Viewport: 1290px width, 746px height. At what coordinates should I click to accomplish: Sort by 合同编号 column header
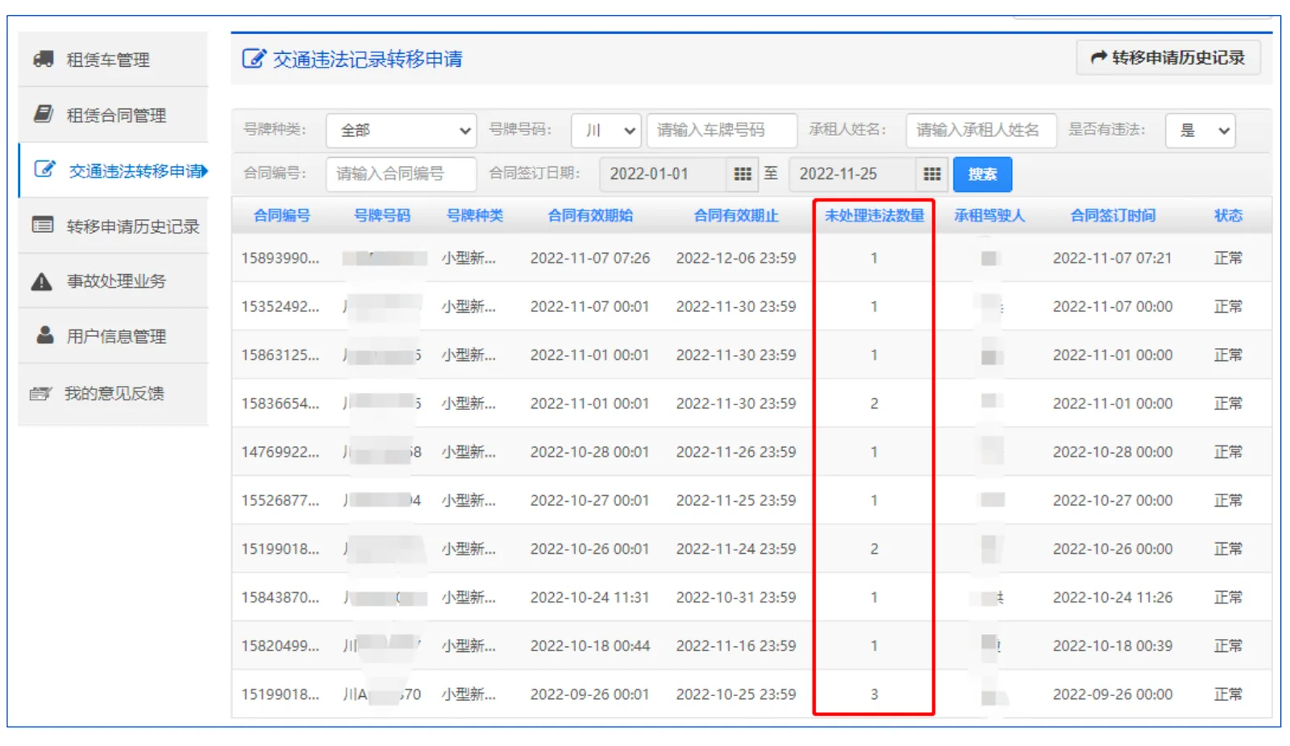point(281,216)
